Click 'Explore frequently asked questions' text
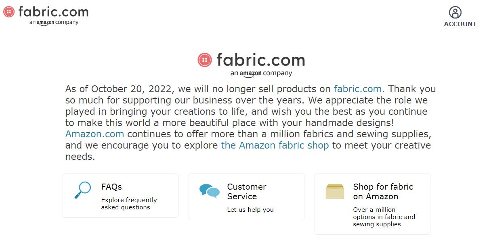This screenshot has height=246, width=491. pos(129,204)
